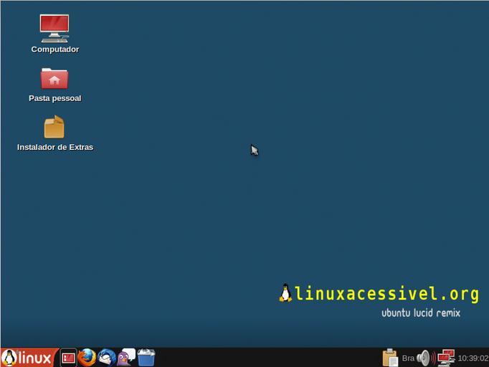Click the Bra keyboard layout indicator

point(408,358)
